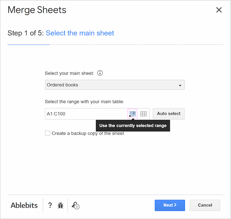Open help via the question mark icon
The height and width of the screenshot is (219, 231).
(x=50, y=205)
